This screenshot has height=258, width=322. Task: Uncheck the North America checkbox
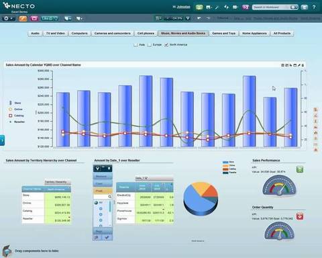166,45
